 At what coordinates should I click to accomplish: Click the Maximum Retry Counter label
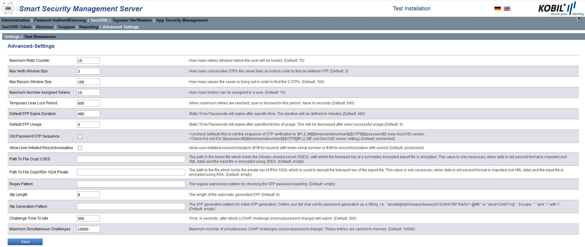[29, 61]
